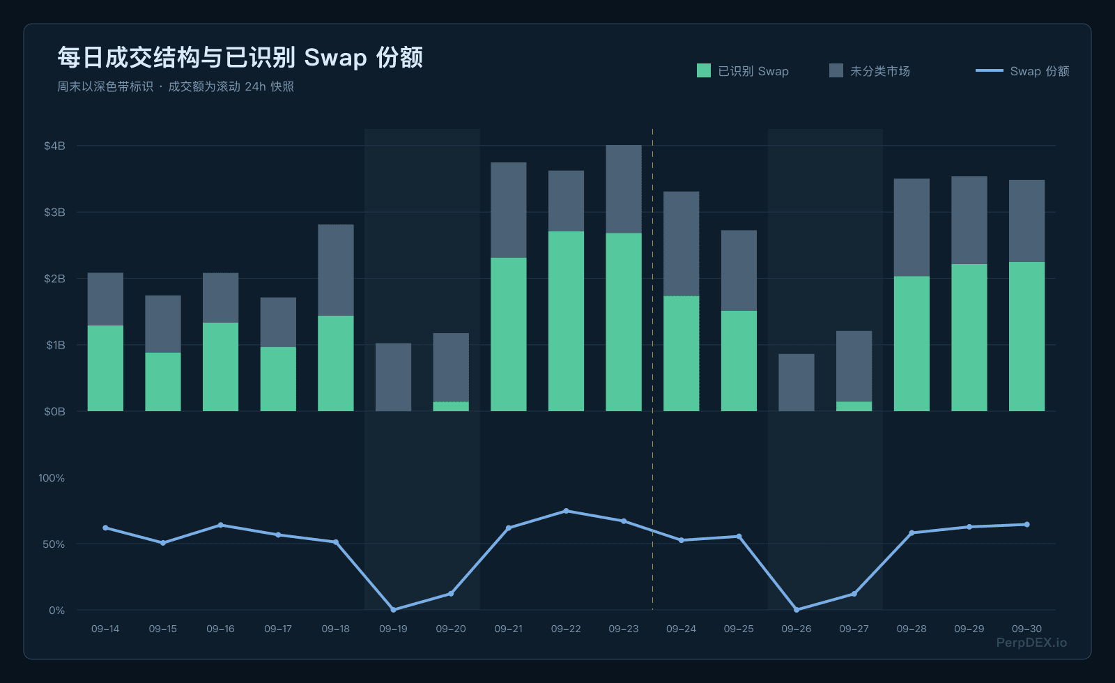Click the line peak point at 09-22
1115x683 pixels.
tap(566, 511)
